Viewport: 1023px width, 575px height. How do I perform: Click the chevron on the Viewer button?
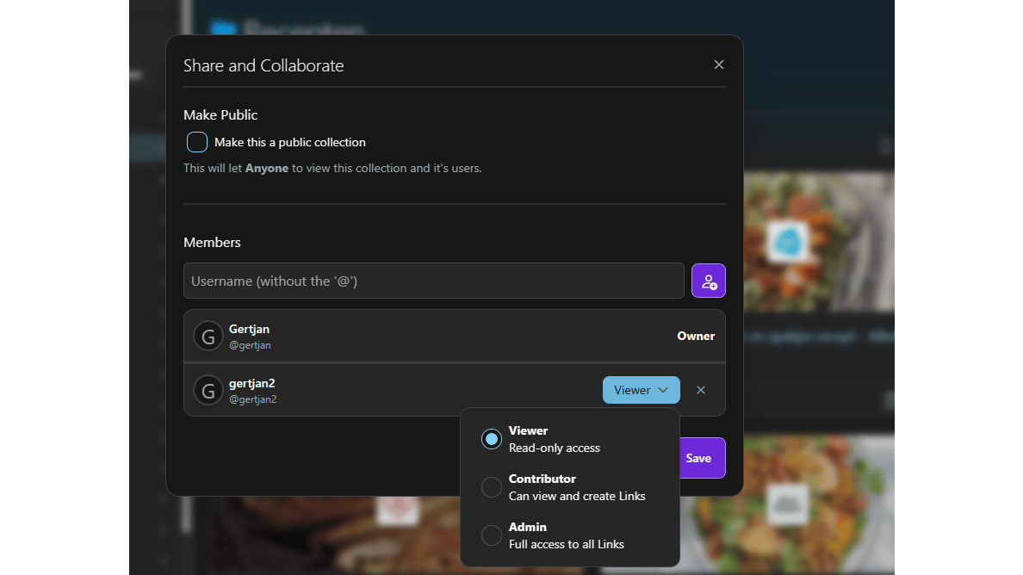(x=663, y=390)
